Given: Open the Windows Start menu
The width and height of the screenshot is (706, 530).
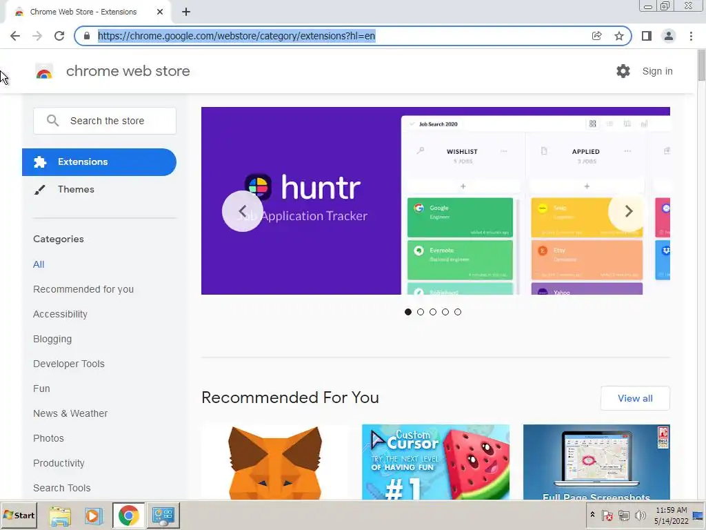Looking at the screenshot, I should 19,516.
